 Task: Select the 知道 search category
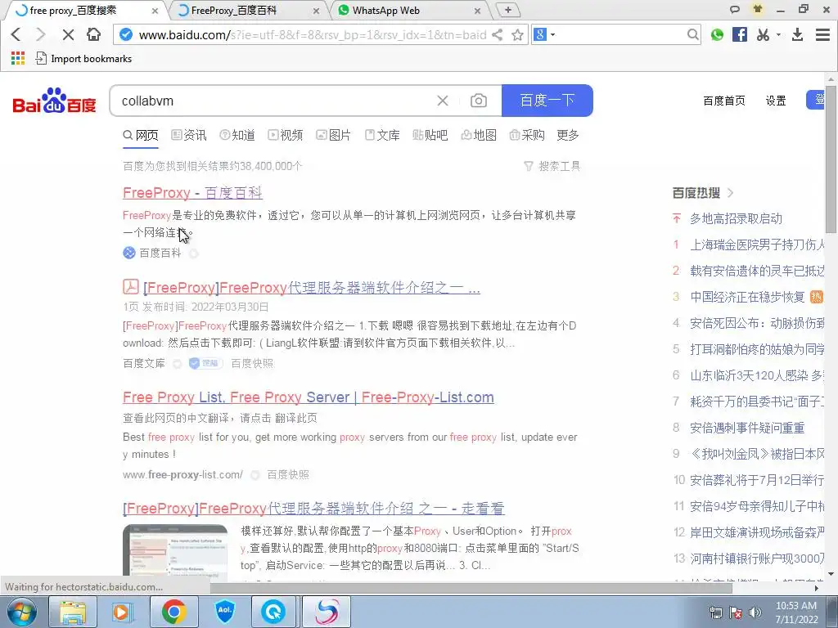pos(237,135)
